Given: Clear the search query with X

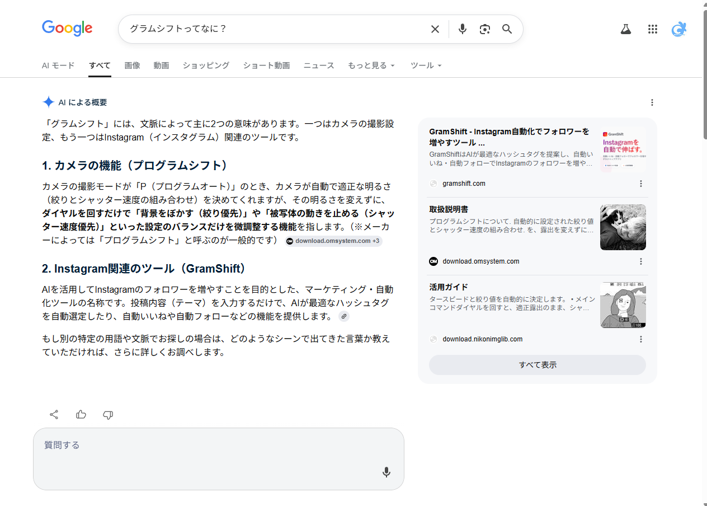Looking at the screenshot, I should (435, 29).
